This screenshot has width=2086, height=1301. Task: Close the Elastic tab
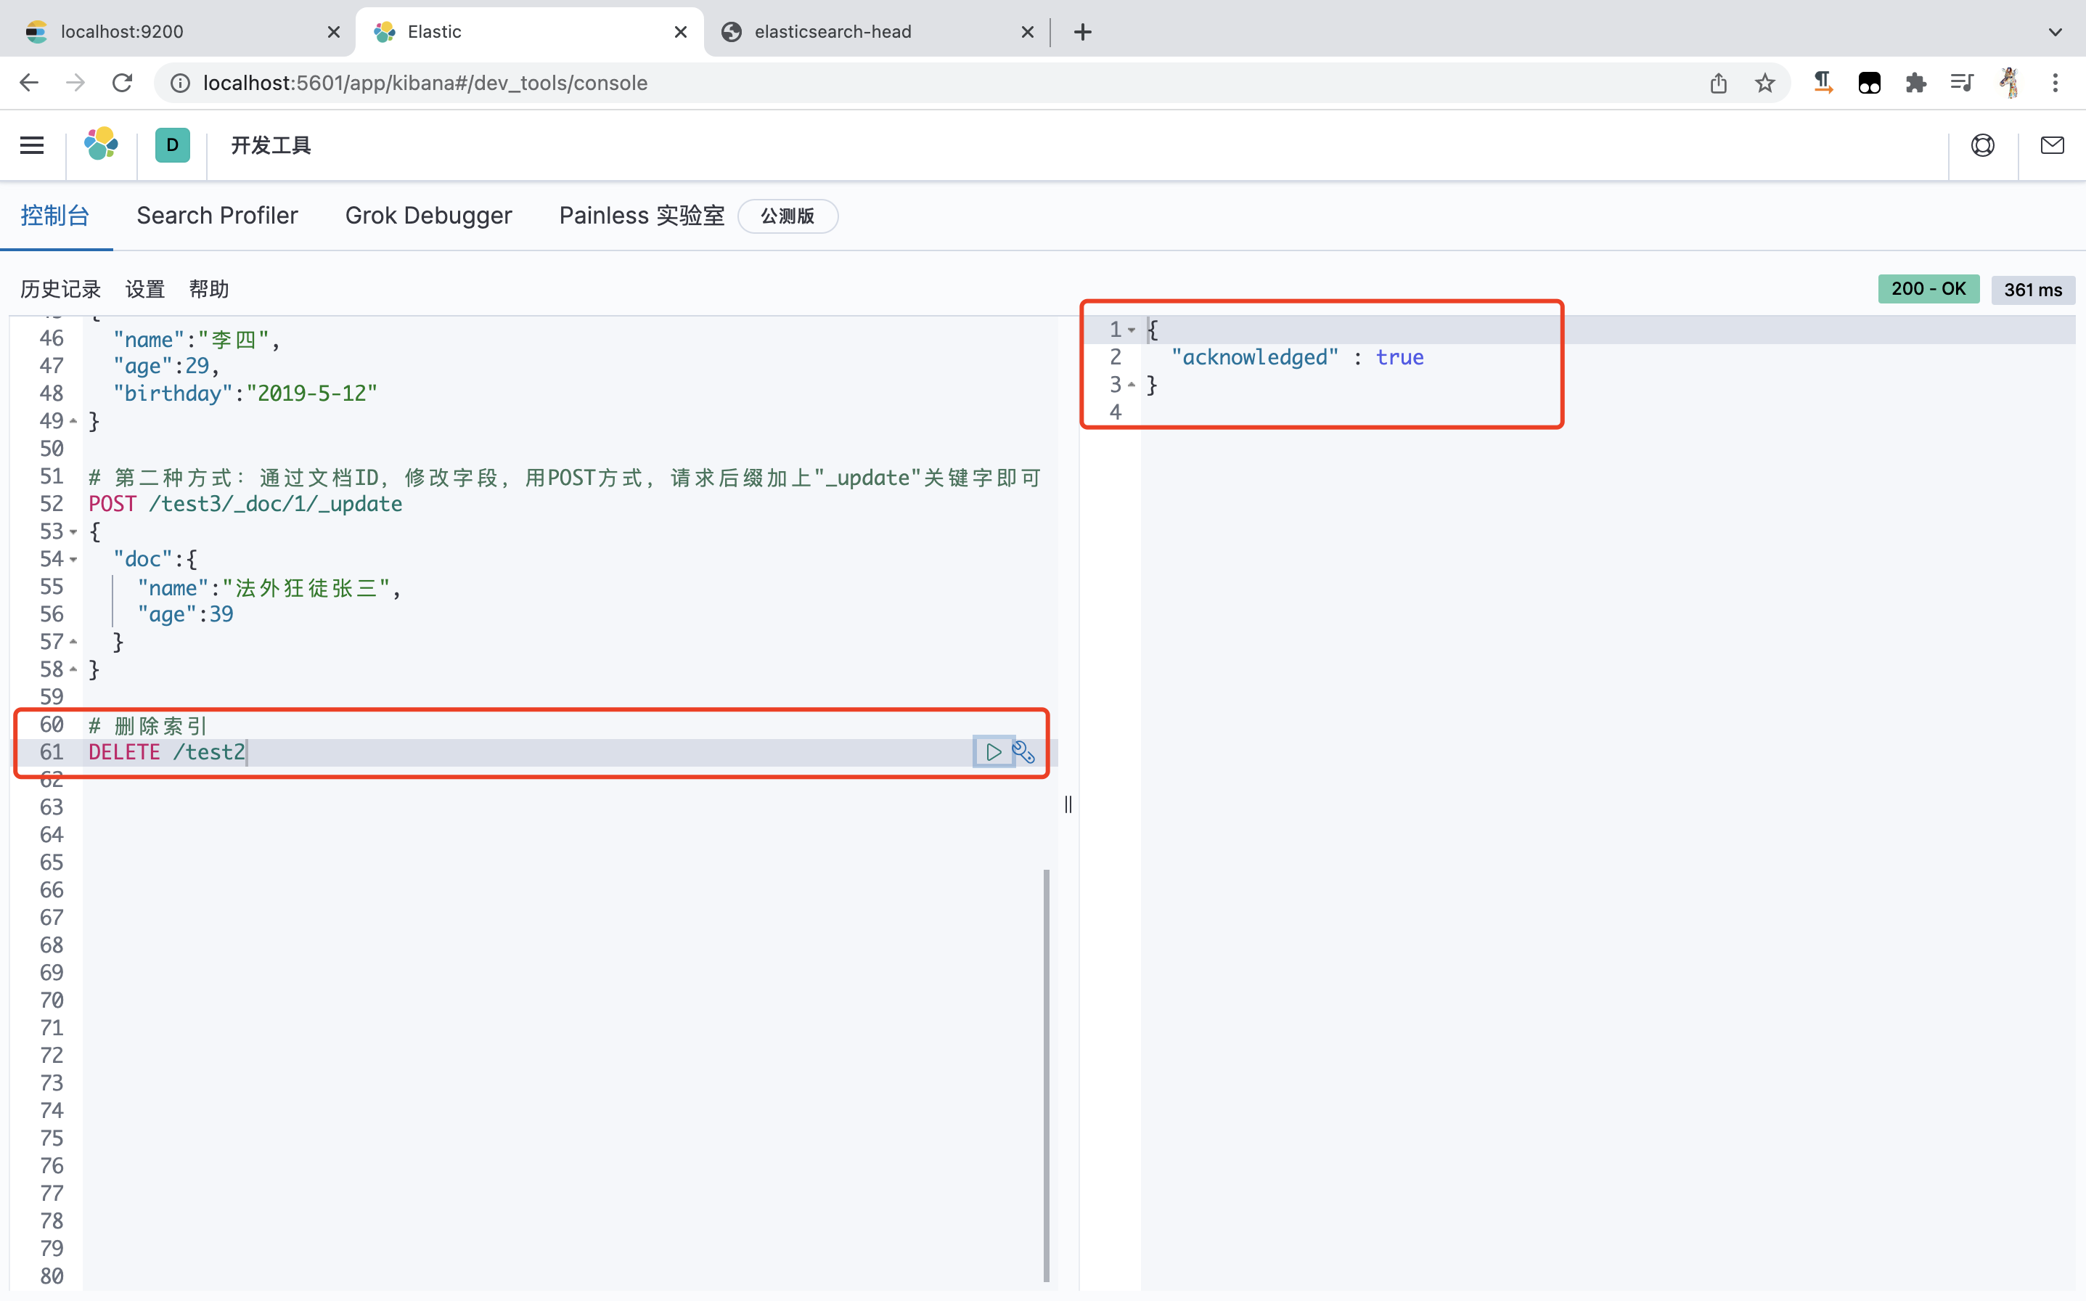click(x=680, y=32)
